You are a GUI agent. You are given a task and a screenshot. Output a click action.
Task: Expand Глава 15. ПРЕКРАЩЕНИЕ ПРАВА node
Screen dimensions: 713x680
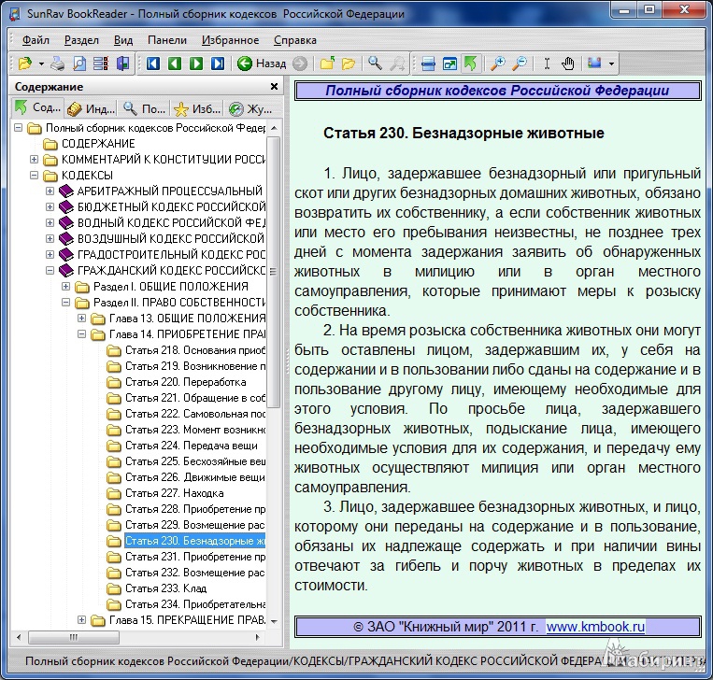[82, 620]
